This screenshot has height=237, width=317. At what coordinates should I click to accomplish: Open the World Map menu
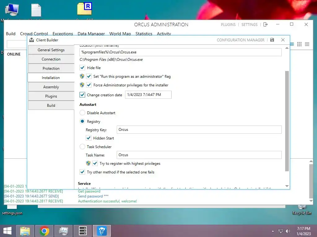120,34
